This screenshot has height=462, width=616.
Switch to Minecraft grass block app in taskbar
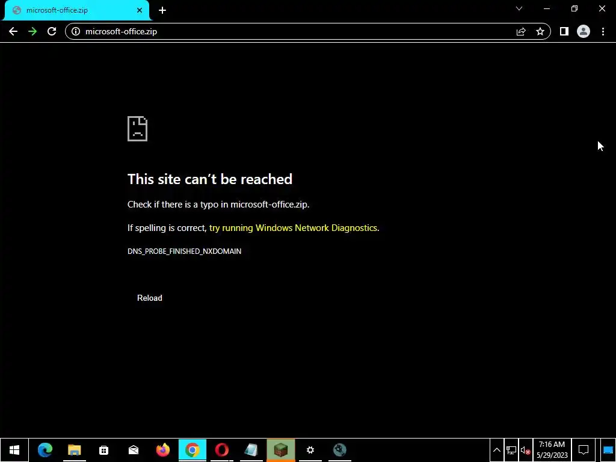coord(280,450)
